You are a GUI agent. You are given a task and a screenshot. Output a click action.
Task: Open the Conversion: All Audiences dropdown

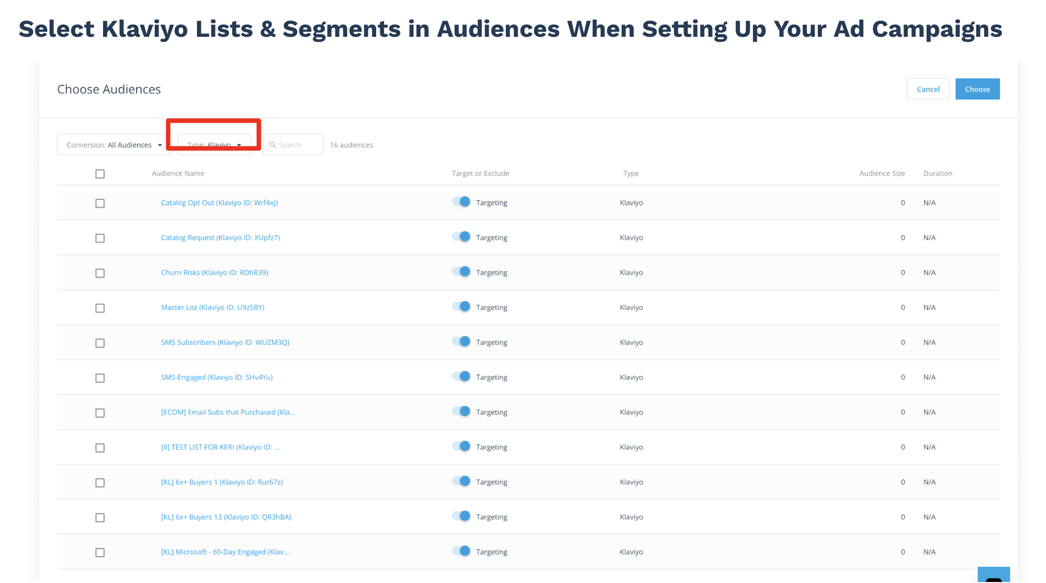coord(114,145)
